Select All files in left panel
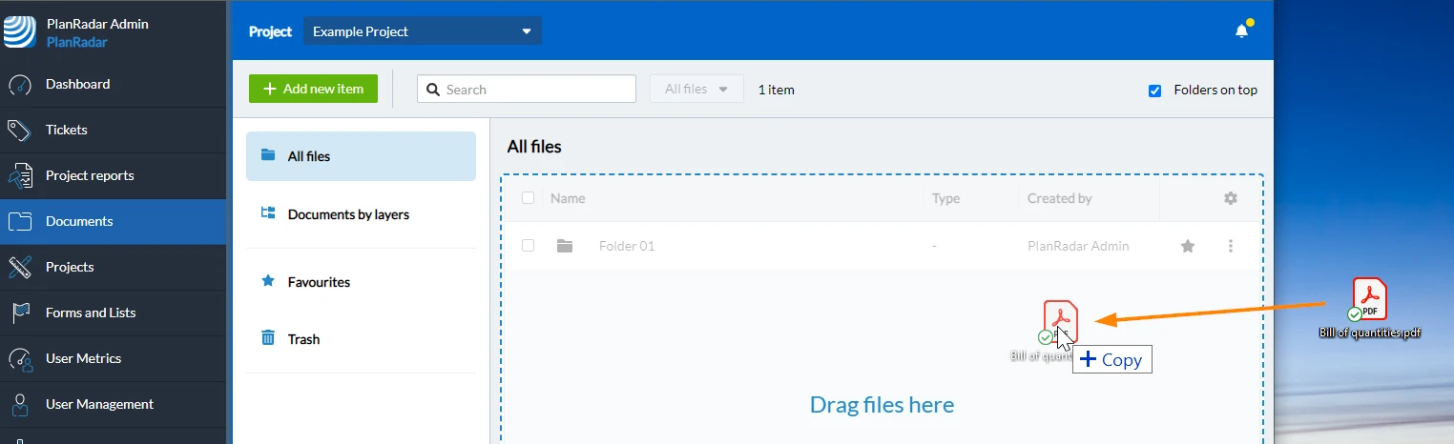1454x444 pixels. point(361,156)
